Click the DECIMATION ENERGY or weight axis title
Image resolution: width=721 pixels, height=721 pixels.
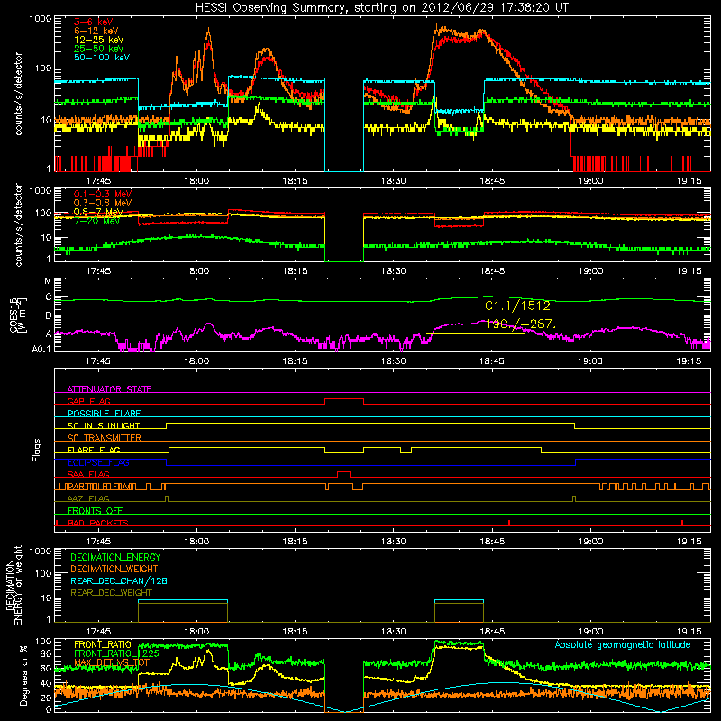coord(14,586)
